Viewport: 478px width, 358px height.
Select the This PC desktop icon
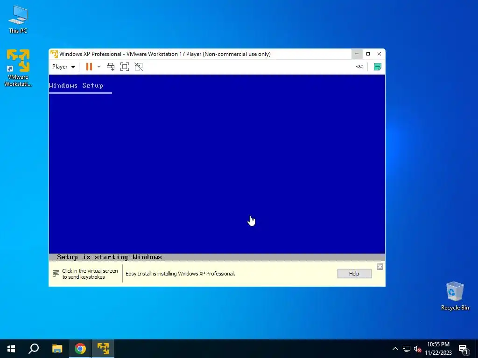[x=18, y=19]
